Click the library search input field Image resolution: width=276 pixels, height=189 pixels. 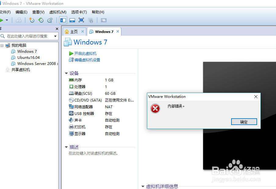[x=27, y=36]
